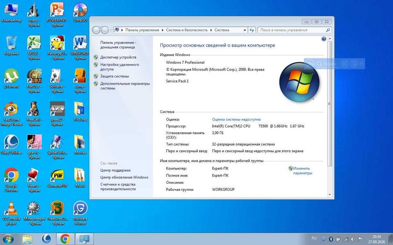The image size is (393, 245).
Task: Select the UltraISO desktop icon
Action: [x=80, y=10]
